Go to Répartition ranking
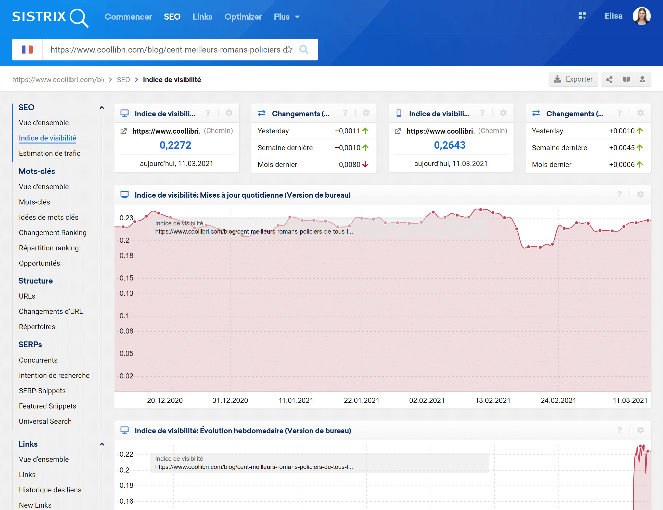 coord(48,248)
